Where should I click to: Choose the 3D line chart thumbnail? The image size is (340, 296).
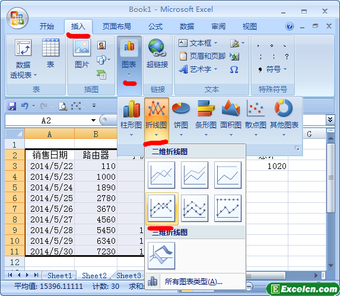pos(161,256)
